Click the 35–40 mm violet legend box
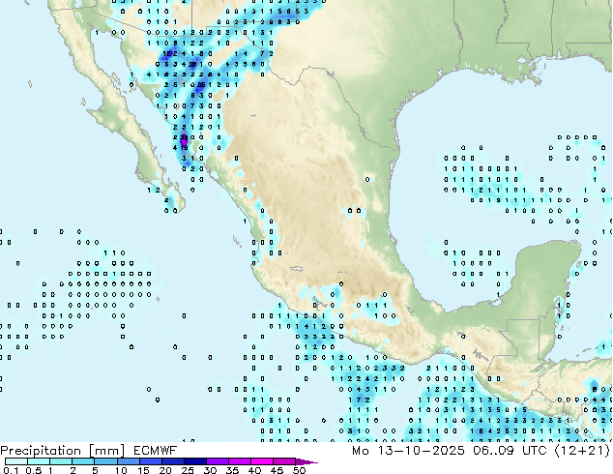613x474 pixels. click(239, 461)
